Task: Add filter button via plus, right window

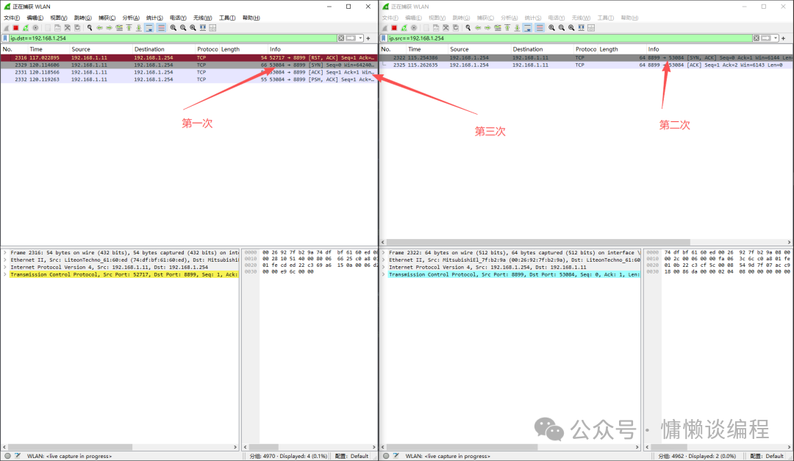Action: pyautogui.click(x=784, y=38)
